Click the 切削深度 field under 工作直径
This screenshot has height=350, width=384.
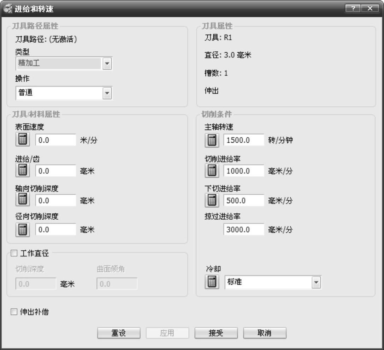[36, 284]
